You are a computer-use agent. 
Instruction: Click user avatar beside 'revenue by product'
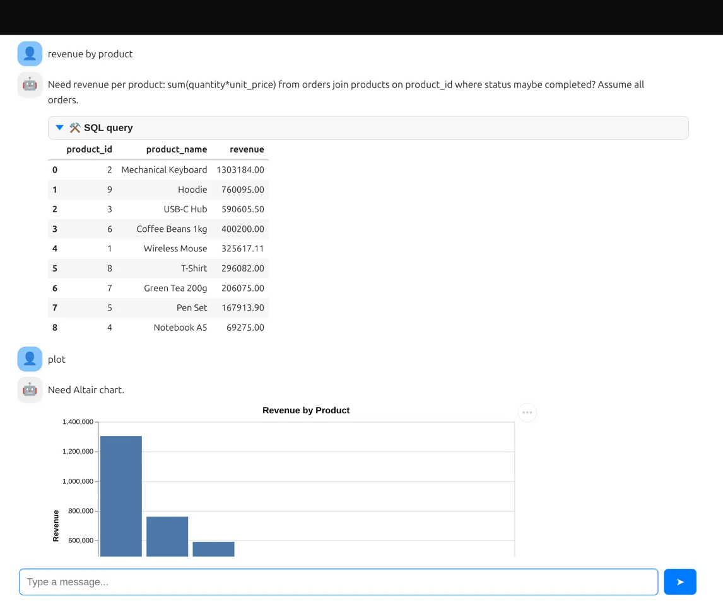[x=30, y=54]
